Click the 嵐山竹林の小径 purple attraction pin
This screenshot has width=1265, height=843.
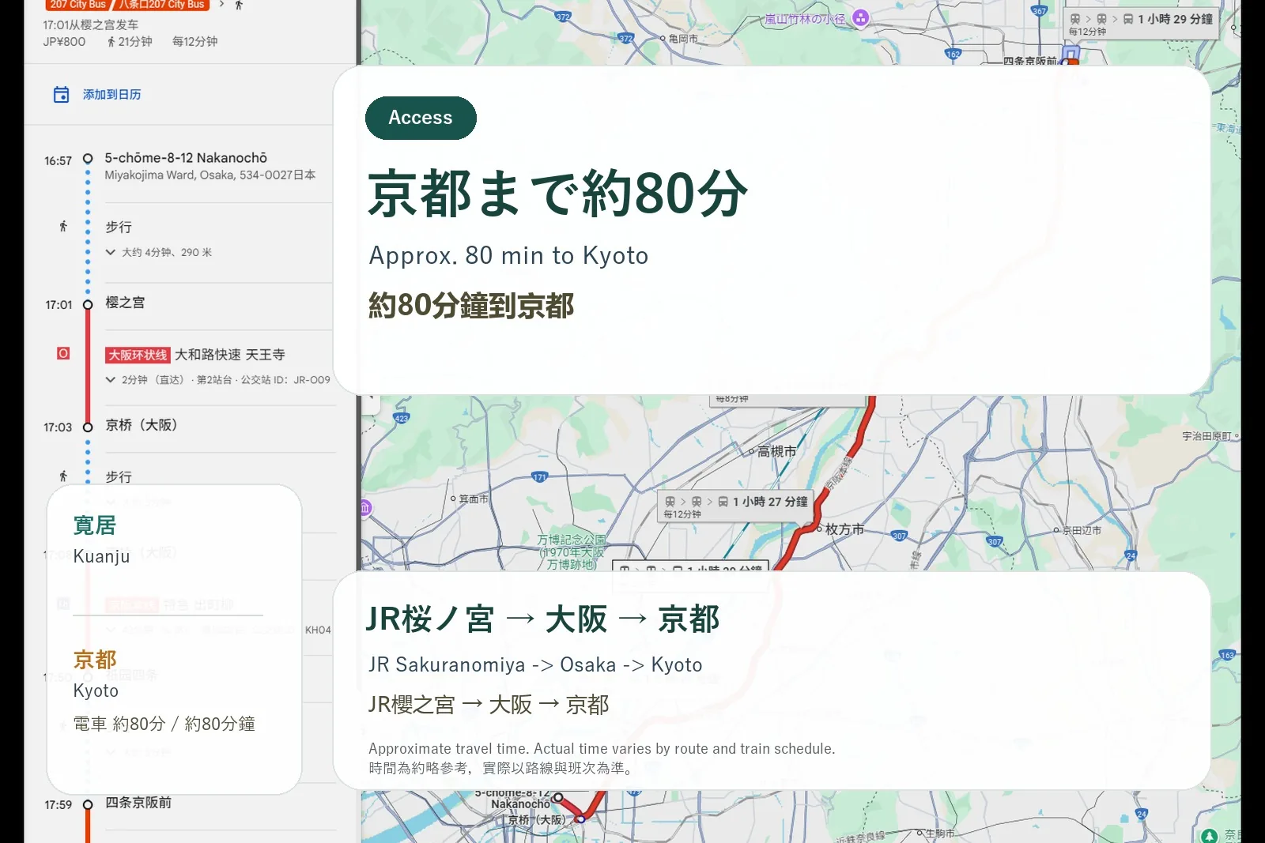click(x=861, y=18)
